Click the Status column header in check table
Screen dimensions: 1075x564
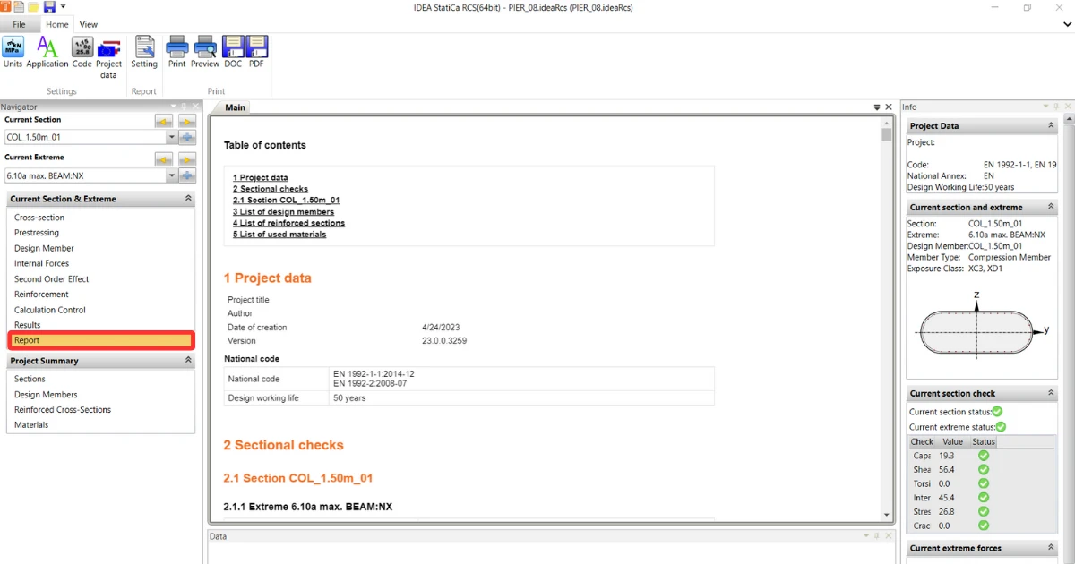pos(983,441)
